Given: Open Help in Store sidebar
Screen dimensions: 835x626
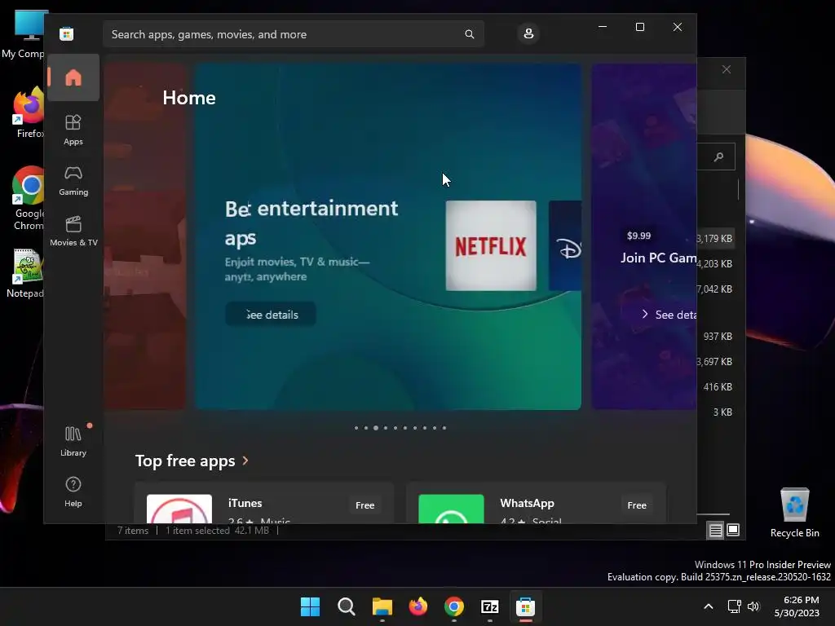Looking at the screenshot, I should pos(73,492).
